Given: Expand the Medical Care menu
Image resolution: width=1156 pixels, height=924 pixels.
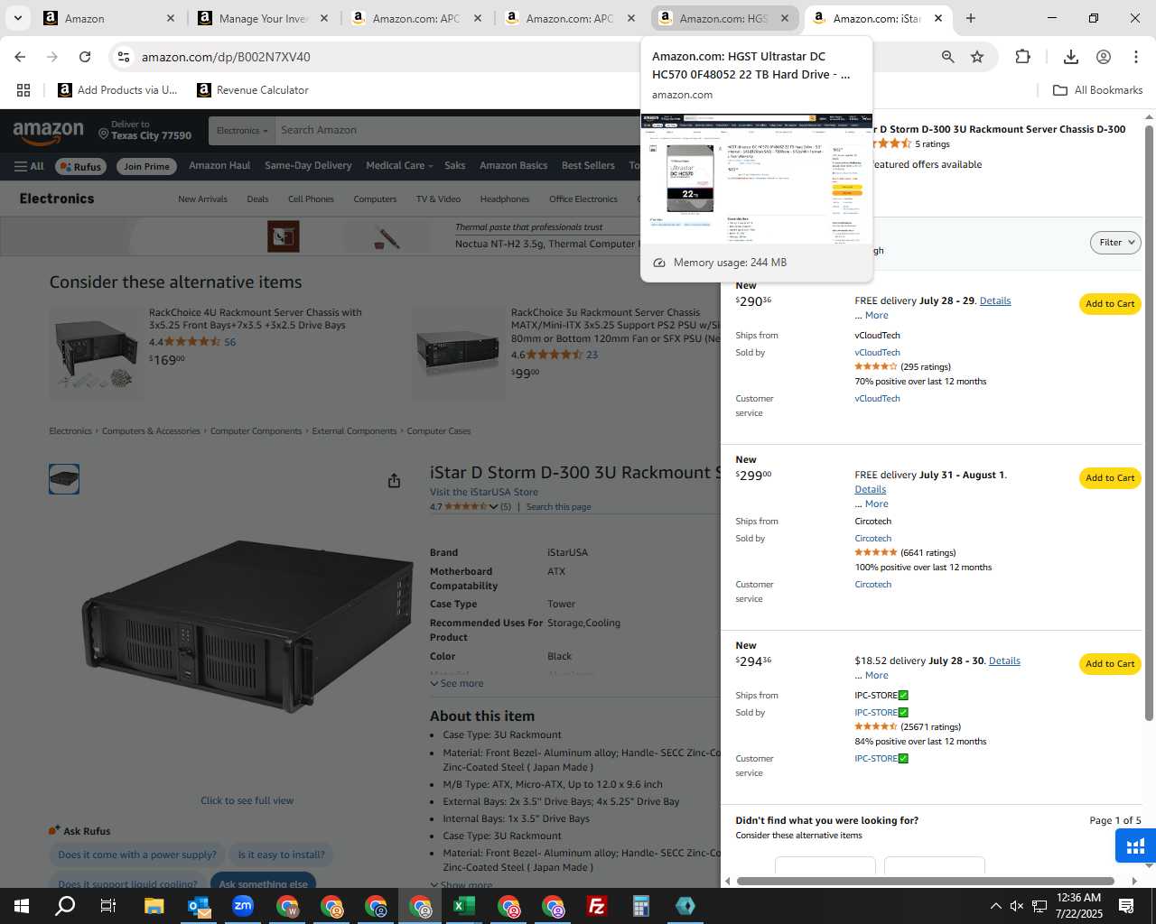Looking at the screenshot, I should tap(399, 166).
